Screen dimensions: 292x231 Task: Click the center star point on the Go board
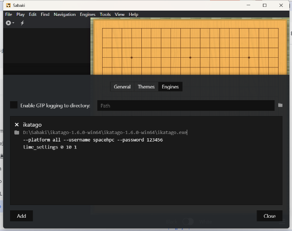click(190, 57)
